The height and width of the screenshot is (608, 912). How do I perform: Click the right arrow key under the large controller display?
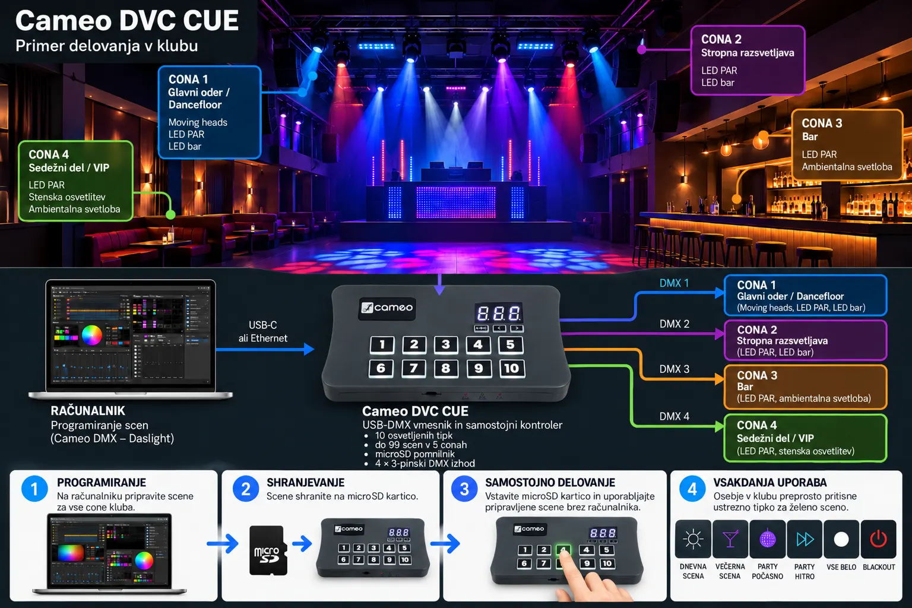click(517, 328)
